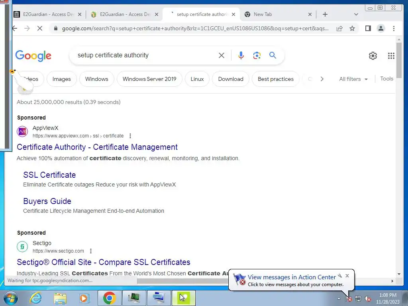This screenshot has width=408, height=306.
Task: Filter results by Linux
Action: tap(197, 79)
